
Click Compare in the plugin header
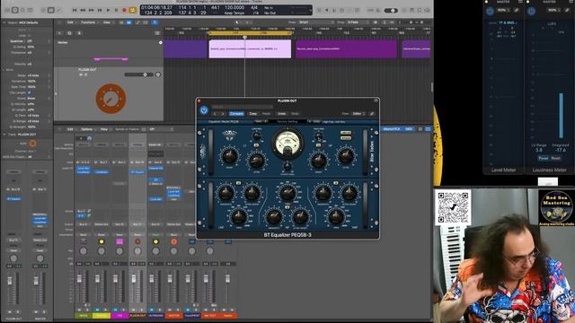tap(236, 114)
